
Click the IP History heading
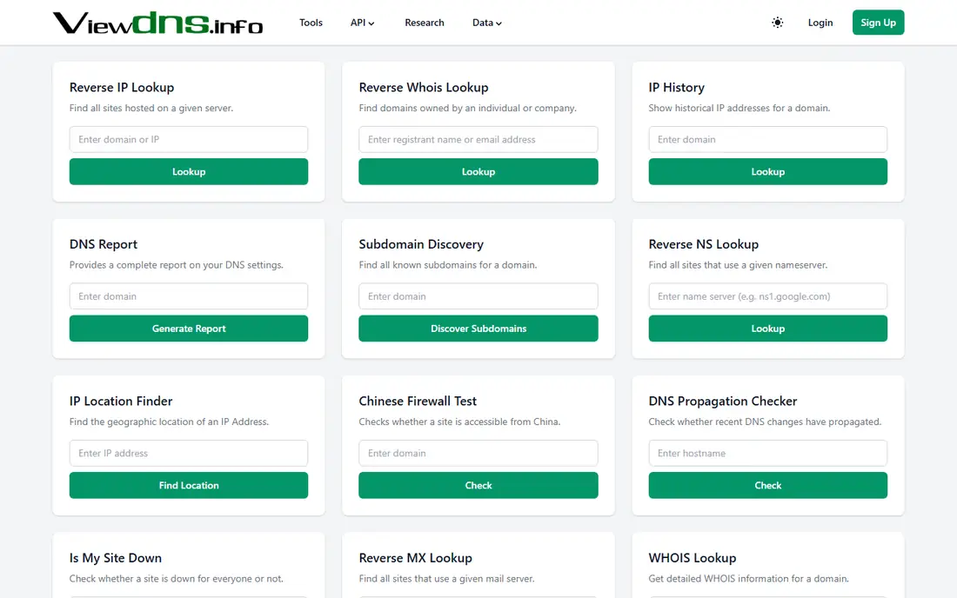click(x=676, y=87)
